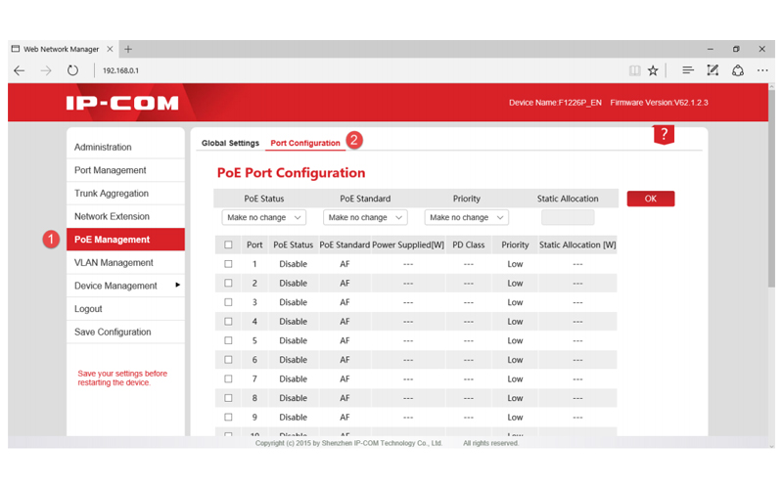Click the Device Name F1226P_EN text
Screen dimensions: 783x489
(x=555, y=103)
